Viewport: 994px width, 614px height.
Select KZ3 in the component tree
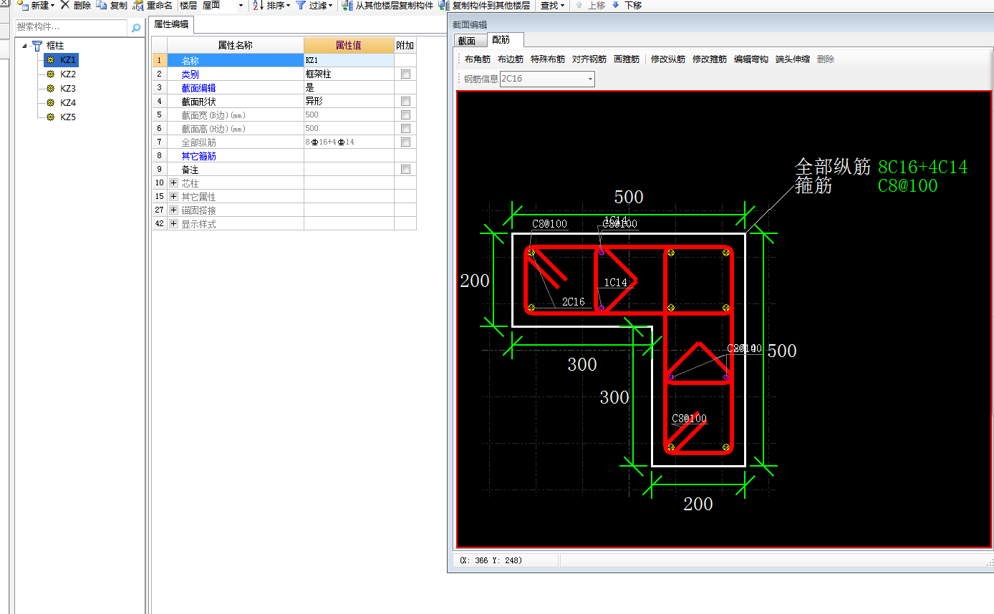click(x=68, y=88)
